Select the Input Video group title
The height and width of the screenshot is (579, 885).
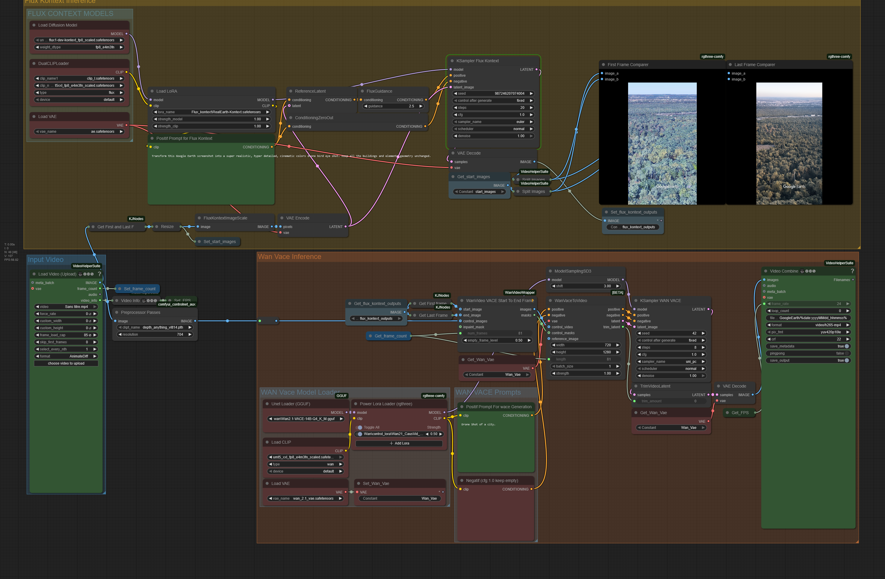click(46, 260)
